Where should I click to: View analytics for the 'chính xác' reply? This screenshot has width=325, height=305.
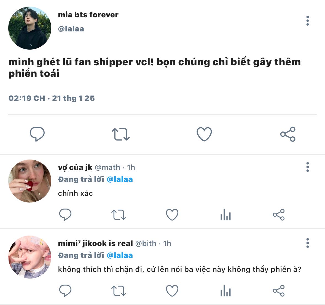tap(225, 215)
